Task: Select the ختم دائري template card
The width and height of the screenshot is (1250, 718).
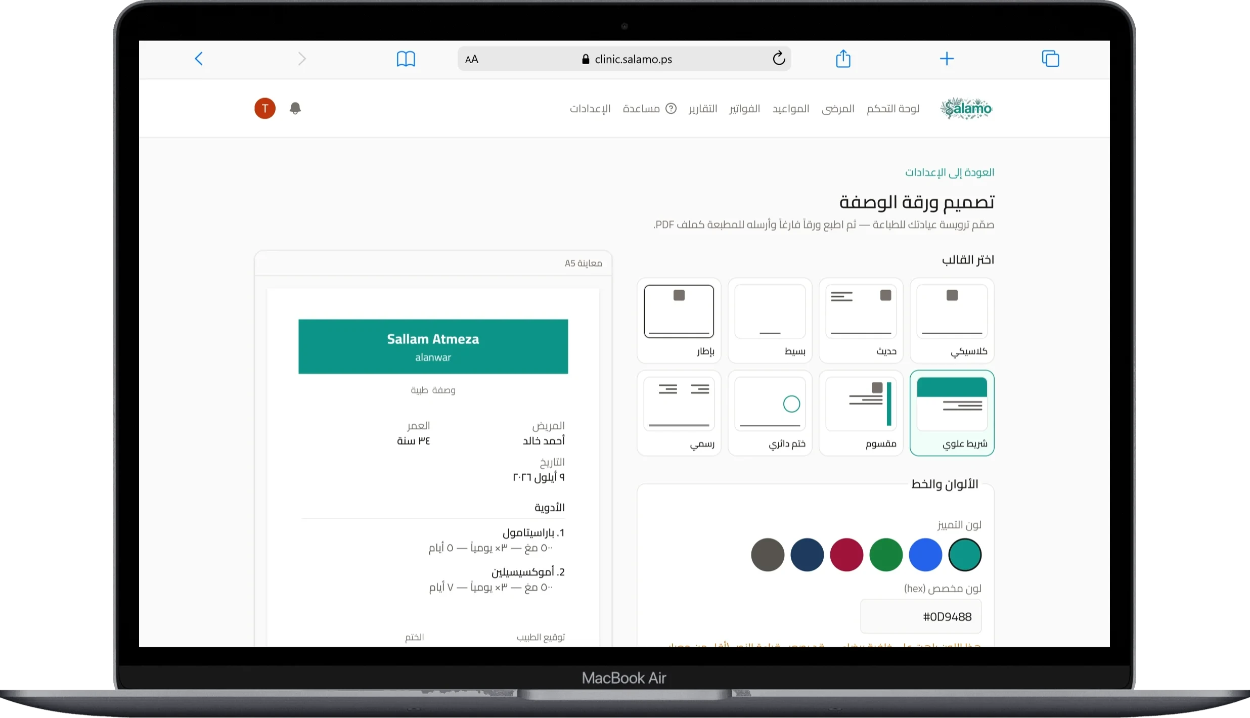Action: [770, 413]
